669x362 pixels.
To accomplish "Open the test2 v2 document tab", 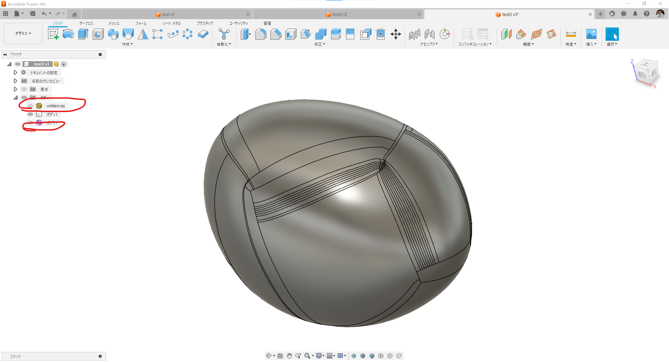I will pyautogui.click(x=338, y=15).
